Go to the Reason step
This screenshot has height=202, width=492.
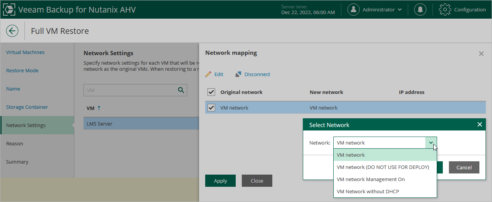(x=14, y=143)
